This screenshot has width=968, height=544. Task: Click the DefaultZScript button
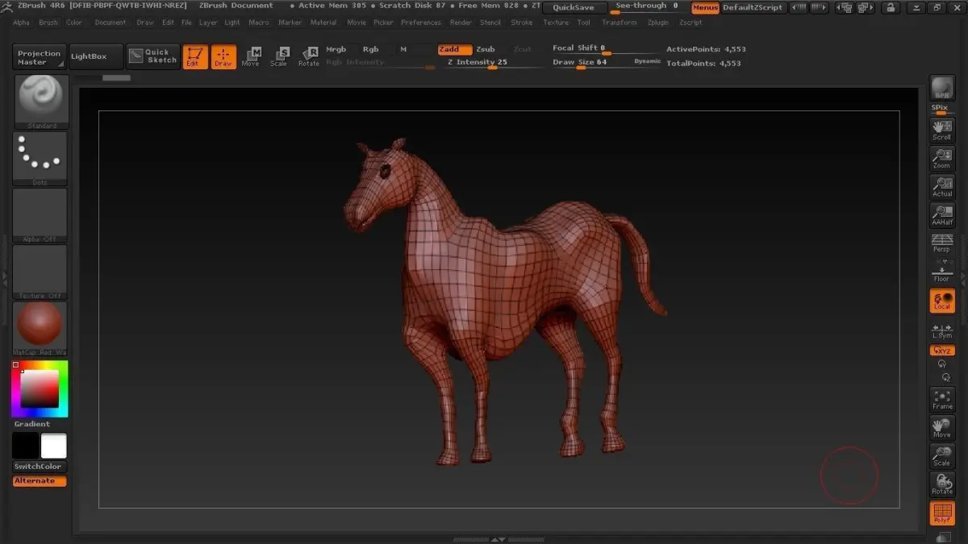(x=753, y=7)
